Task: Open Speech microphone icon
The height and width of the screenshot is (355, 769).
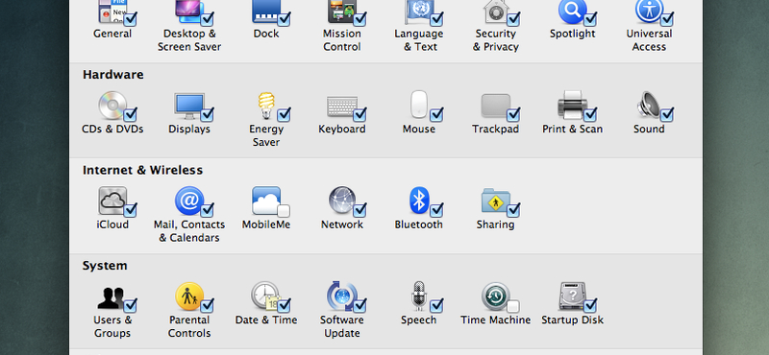Action: 418,296
